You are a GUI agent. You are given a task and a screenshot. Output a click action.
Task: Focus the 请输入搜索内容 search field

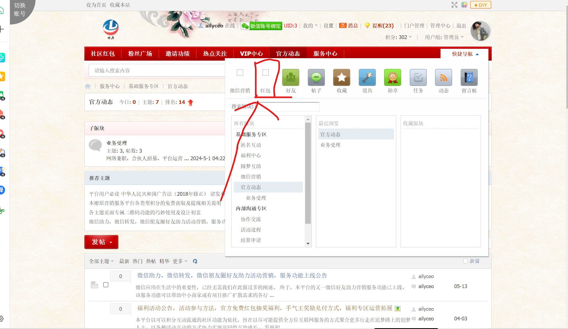(157, 71)
